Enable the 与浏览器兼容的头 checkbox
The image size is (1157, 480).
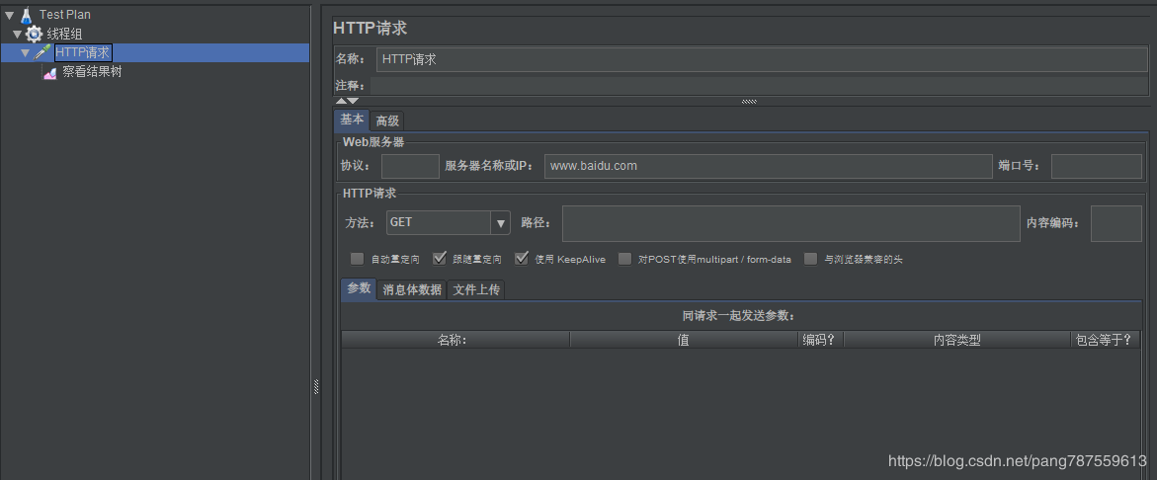tap(811, 259)
